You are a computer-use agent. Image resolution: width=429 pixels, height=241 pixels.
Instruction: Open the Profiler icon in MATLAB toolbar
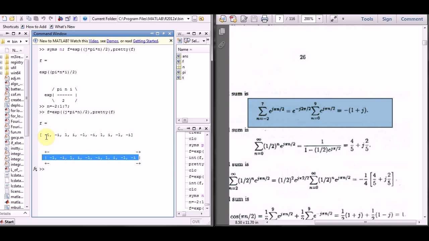coord(75,19)
